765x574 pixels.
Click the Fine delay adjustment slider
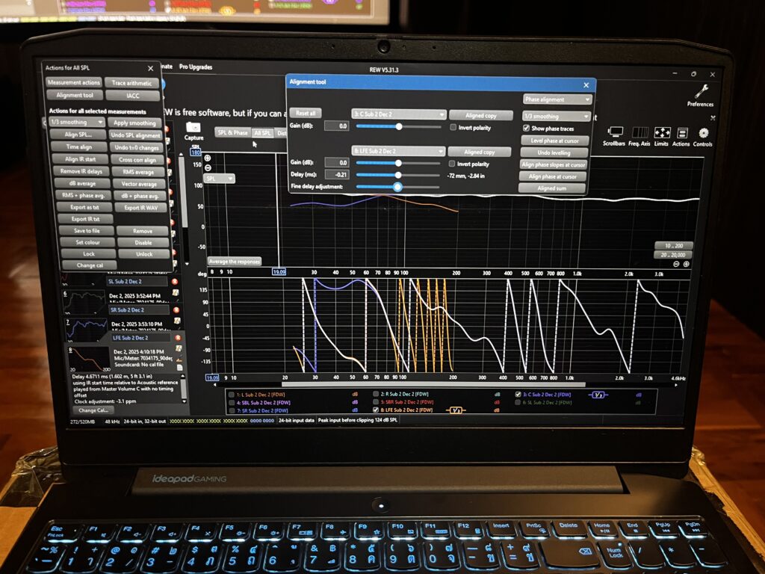(x=397, y=186)
